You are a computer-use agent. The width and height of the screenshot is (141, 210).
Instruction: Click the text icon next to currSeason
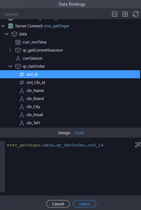click(x=18, y=58)
